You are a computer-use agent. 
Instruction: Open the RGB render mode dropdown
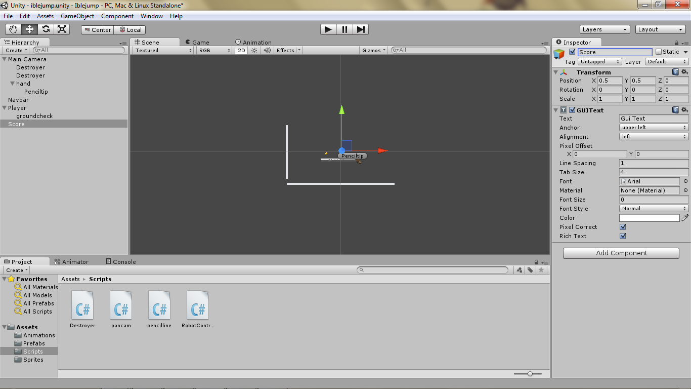pyautogui.click(x=214, y=50)
